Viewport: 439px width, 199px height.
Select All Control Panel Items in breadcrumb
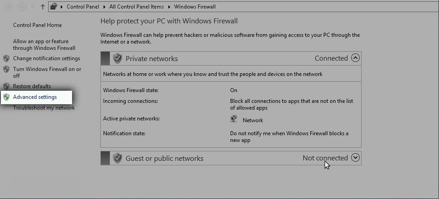tap(136, 7)
